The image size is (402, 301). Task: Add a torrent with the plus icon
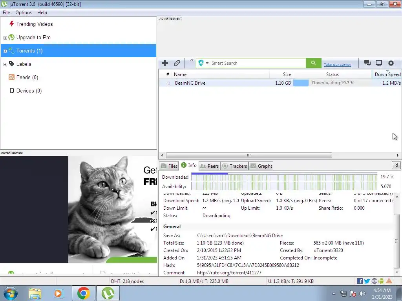(165, 63)
